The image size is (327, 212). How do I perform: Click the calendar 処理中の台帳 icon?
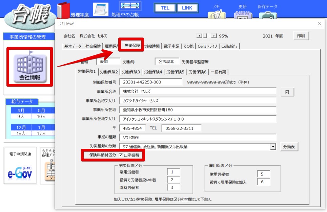click(x=101, y=9)
